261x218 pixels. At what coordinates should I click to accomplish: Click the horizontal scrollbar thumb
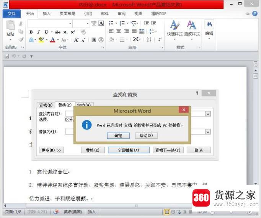136,205
